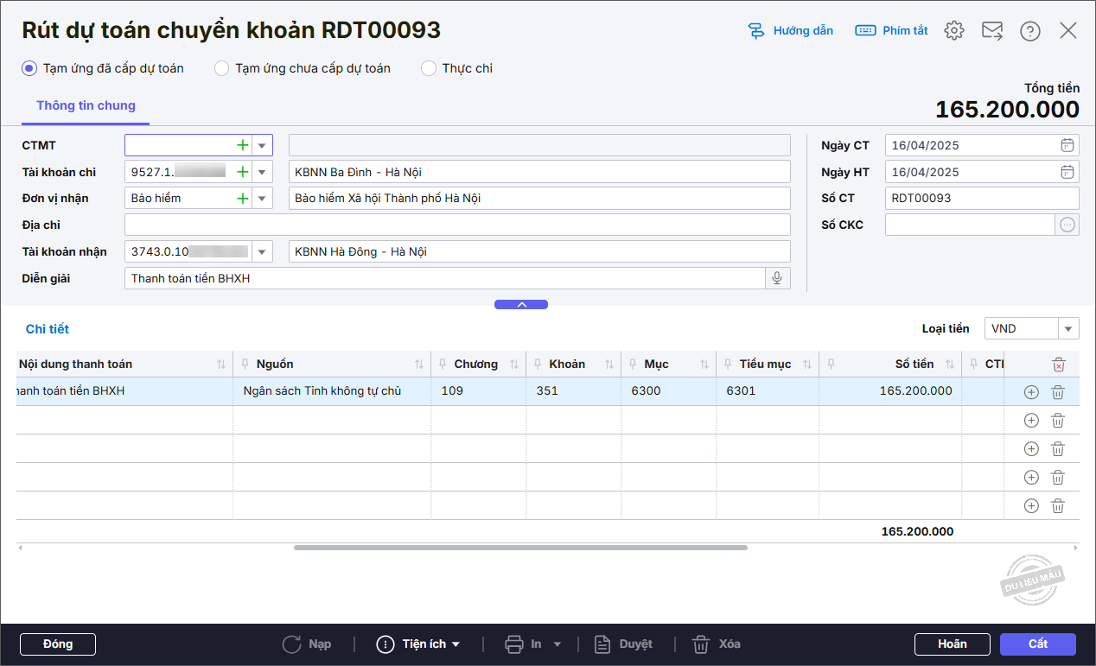Click green plus to add Tài khoản chi
The image size is (1096, 666).
pyautogui.click(x=243, y=172)
